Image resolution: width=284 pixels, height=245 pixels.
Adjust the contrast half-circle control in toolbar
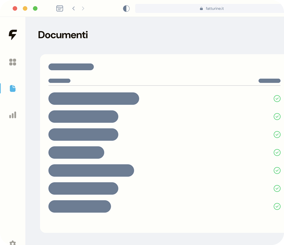(x=126, y=8)
